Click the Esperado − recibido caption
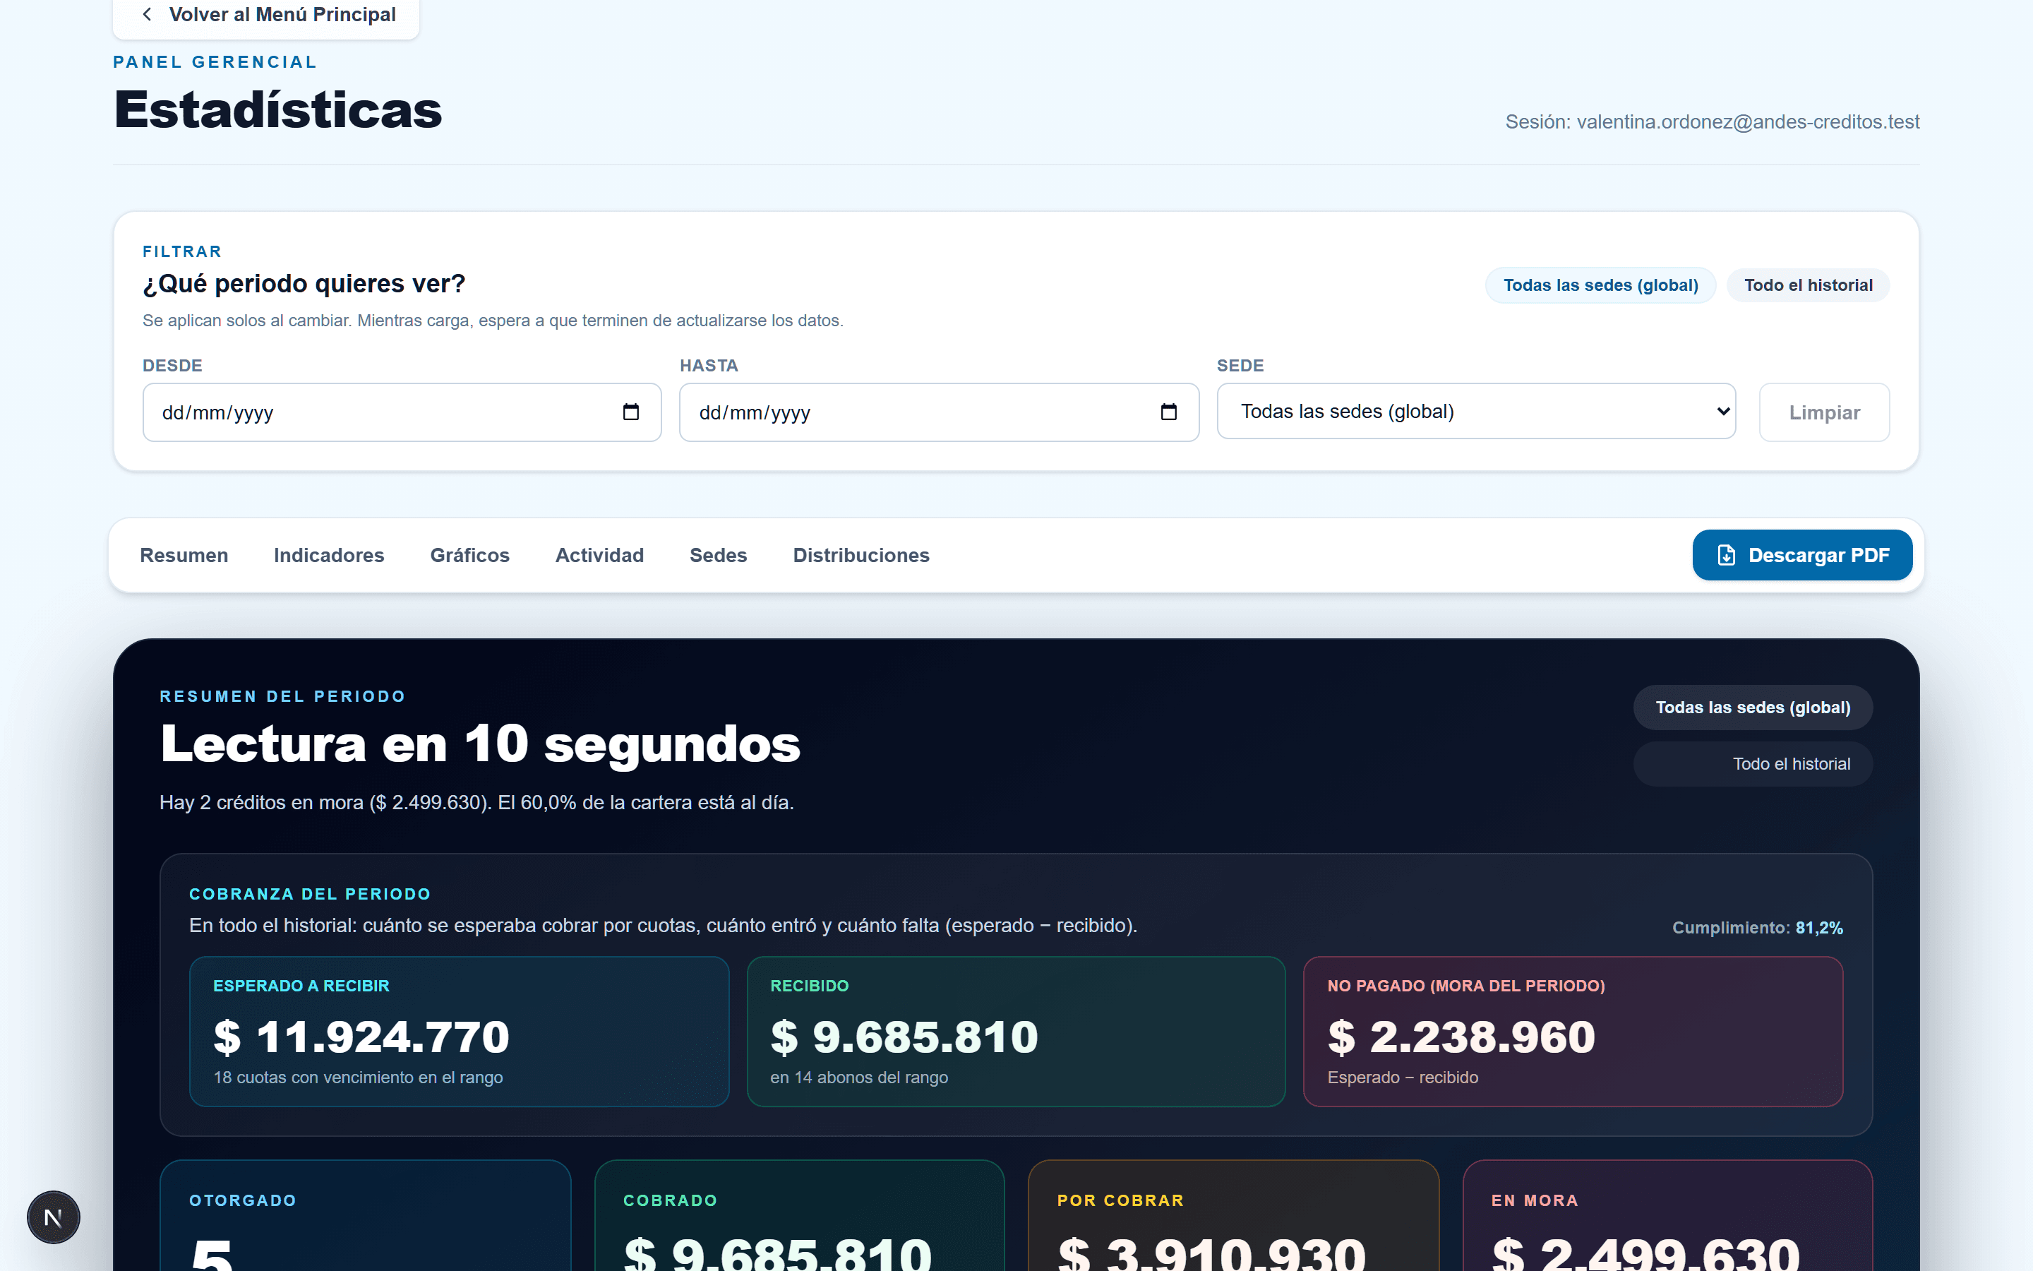The image size is (2033, 1271). click(x=1402, y=1078)
